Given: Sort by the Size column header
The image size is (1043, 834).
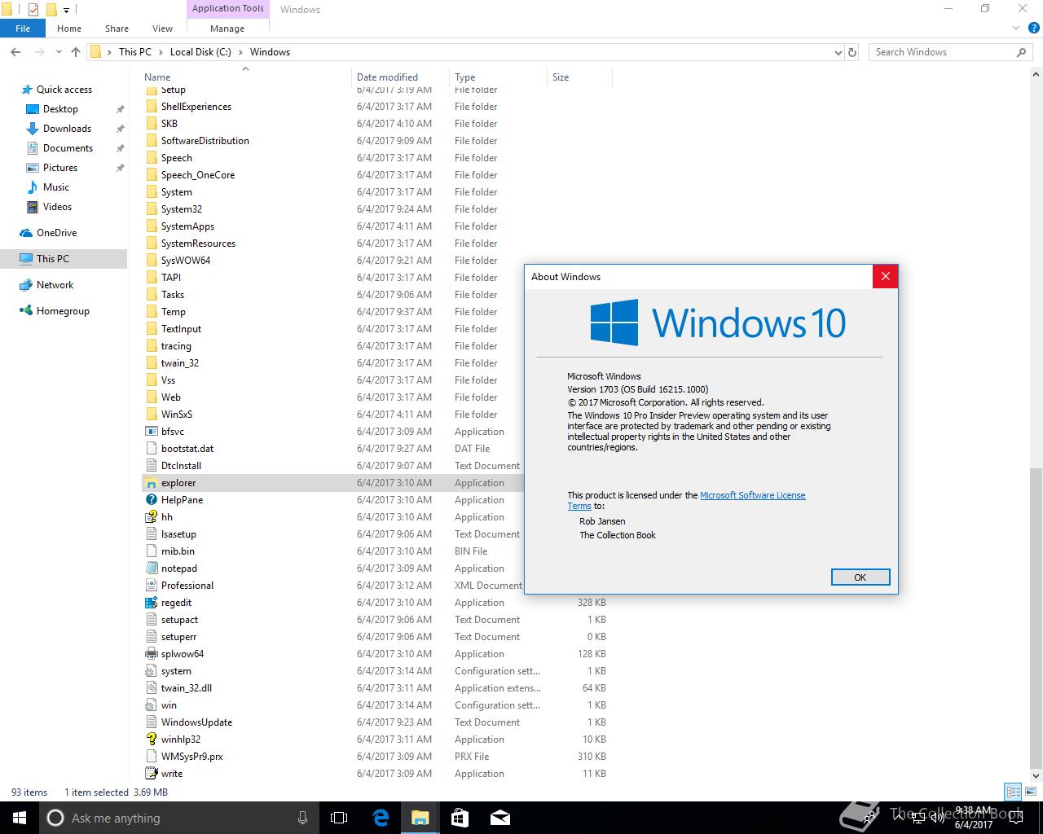Looking at the screenshot, I should click(x=579, y=77).
